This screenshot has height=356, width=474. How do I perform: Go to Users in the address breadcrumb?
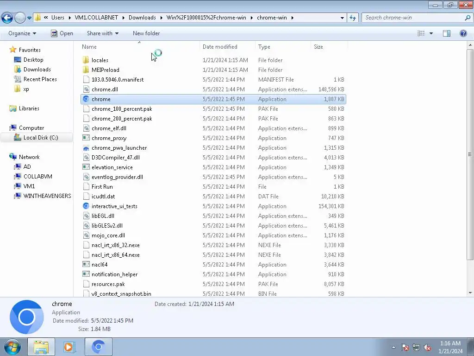tap(58, 18)
